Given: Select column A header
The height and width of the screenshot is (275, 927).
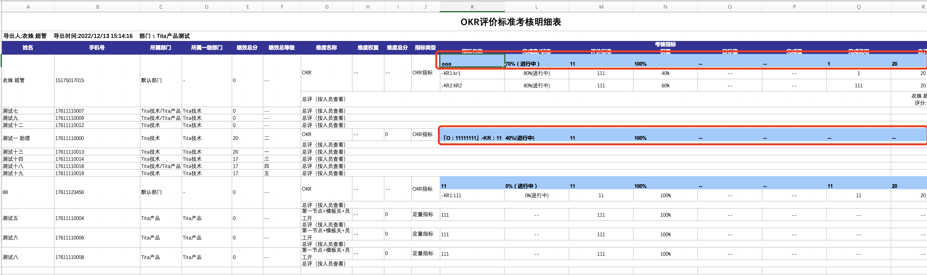Looking at the screenshot, I should coord(28,7).
